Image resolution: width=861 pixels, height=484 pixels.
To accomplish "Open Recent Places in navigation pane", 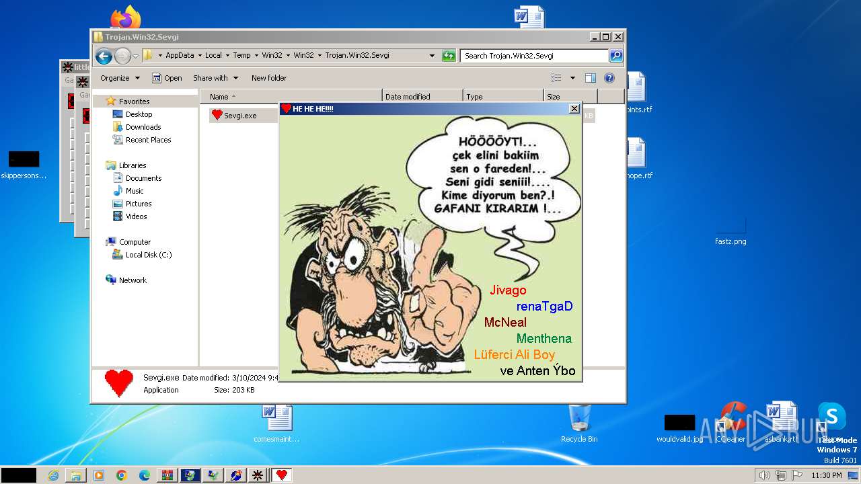I will point(148,140).
